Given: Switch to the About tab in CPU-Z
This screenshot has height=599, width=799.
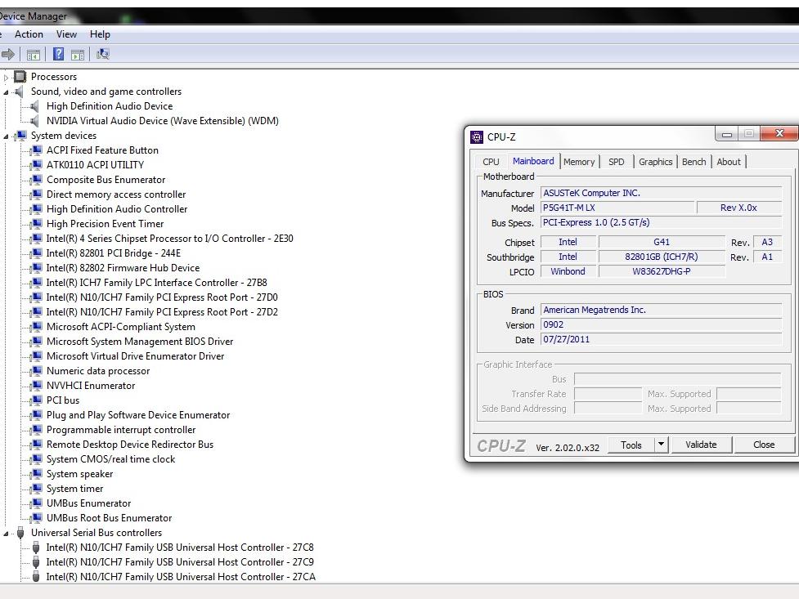Looking at the screenshot, I should pyautogui.click(x=729, y=162).
